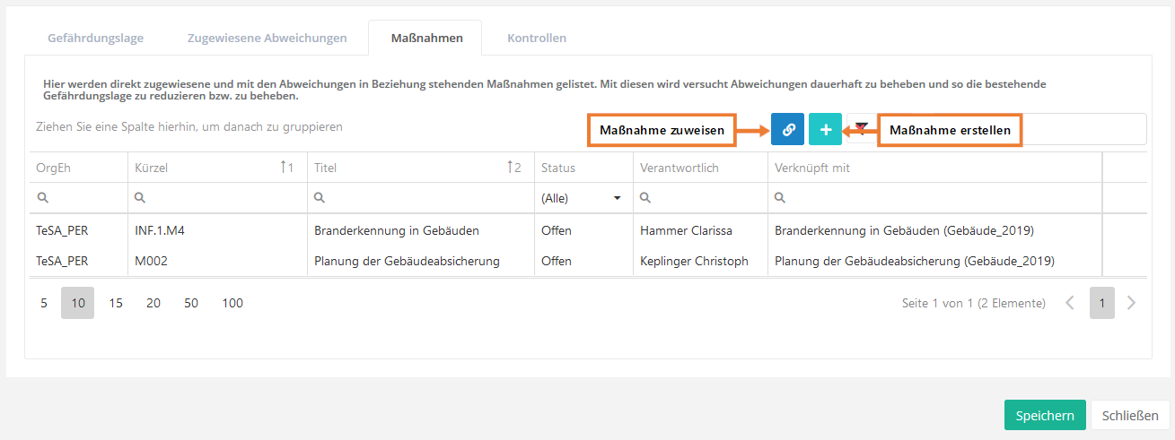Switch to the Kontrollen tab
The width and height of the screenshot is (1175, 440).
536,39
